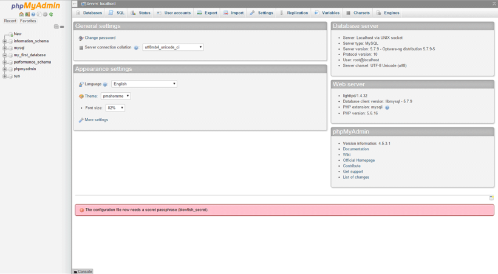Viewport: 498px width, 274px height.
Task: Click the Collapse all icon in navigation tree
Action: (56, 27)
